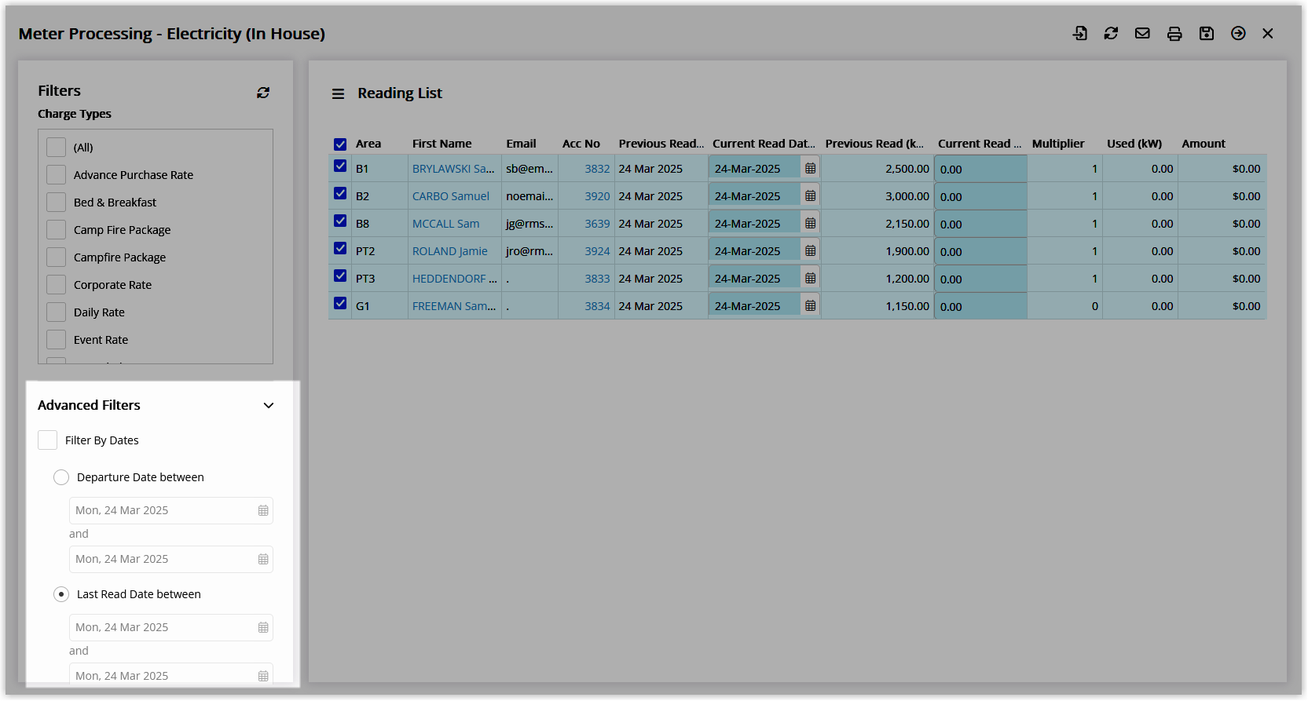The image size is (1308, 701).
Task: Save meter readings with the disk icon
Action: pyautogui.click(x=1207, y=33)
